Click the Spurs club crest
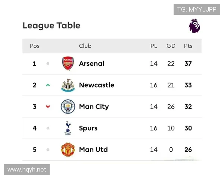The width and height of the screenshot is (224, 179). [68, 128]
